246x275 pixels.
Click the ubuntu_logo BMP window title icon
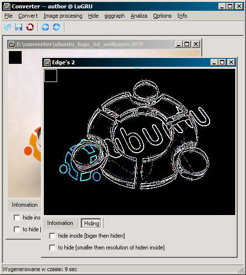click(12, 44)
